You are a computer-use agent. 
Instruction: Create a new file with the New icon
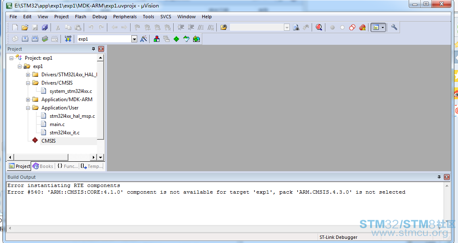(15, 27)
